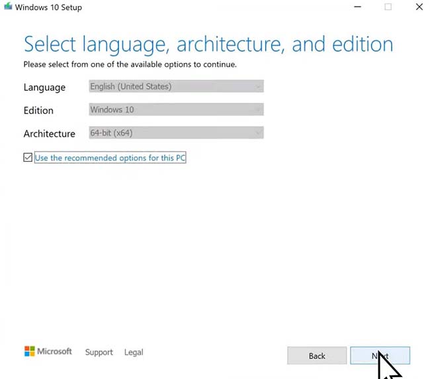The image size is (430, 379).
Task: Click the Architecture label text
Action: click(50, 134)
